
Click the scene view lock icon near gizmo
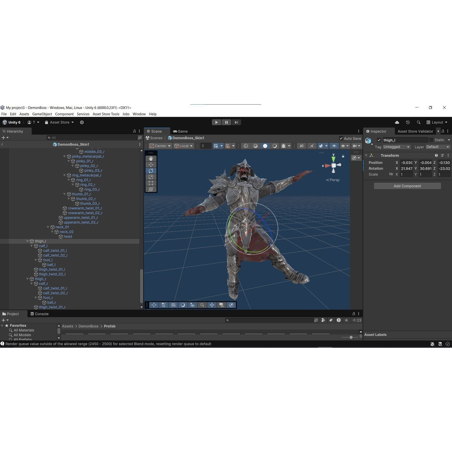pyautogui.click(x=343, y=156)
